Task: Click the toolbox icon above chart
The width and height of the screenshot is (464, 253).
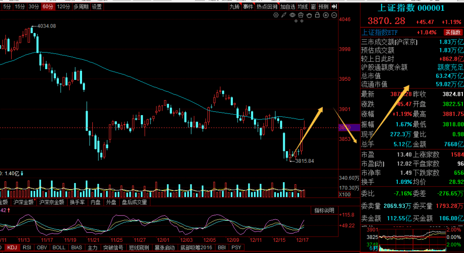Action: click(x=301, y=15)
